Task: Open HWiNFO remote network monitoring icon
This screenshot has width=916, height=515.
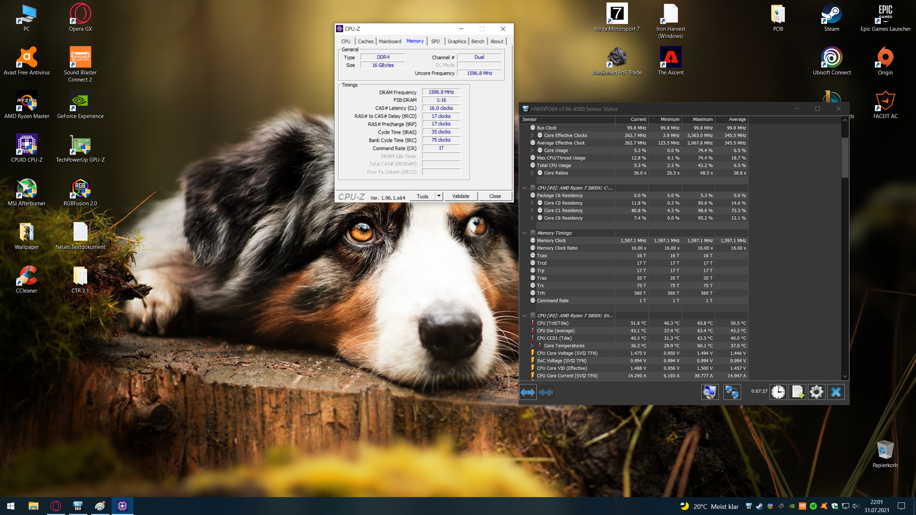Action: pos(732,392)
